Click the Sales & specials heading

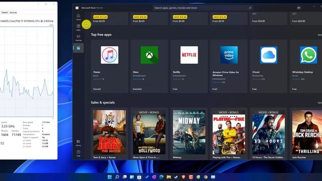click(103, 103)
